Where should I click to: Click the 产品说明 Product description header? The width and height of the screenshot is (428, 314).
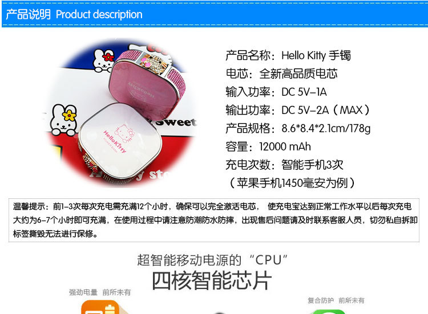[74, 14]
